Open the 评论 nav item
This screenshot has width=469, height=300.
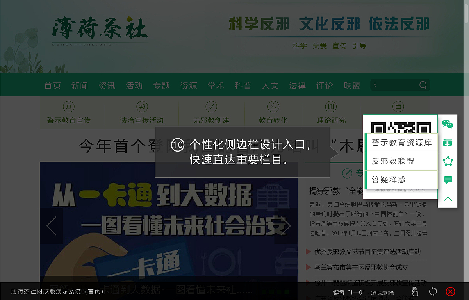(x=325, y=86)
